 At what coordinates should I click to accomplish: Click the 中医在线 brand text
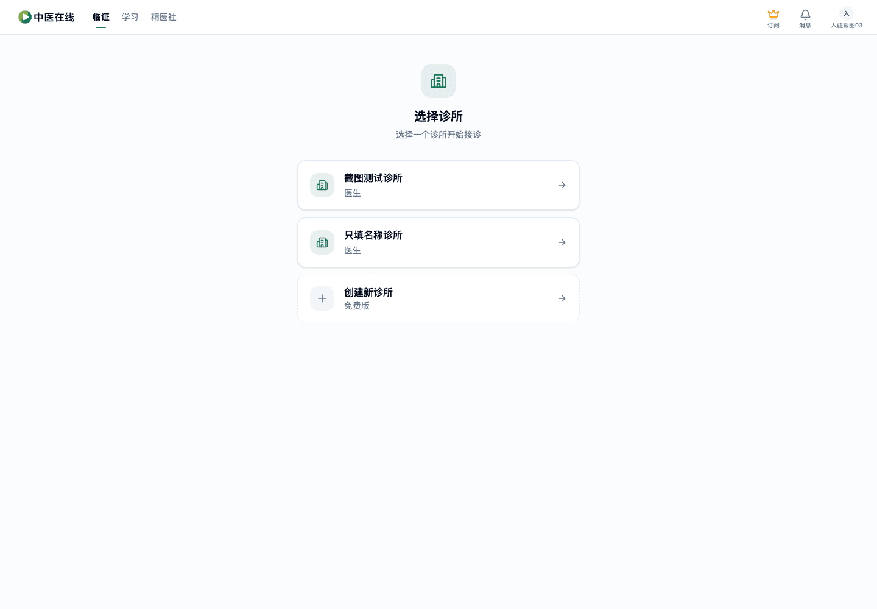(54, 17)
